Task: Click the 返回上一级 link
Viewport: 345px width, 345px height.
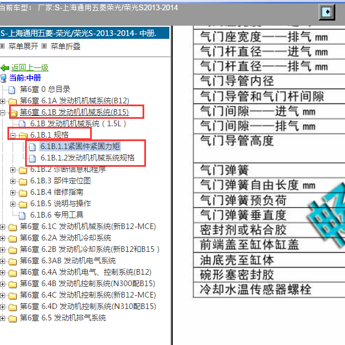Action: pos(30,67)
